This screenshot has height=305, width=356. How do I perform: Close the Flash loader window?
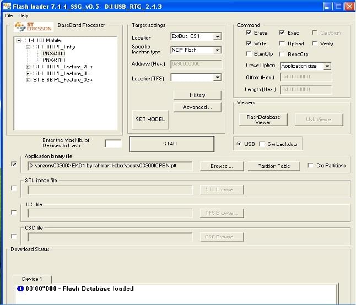(349, 7)
